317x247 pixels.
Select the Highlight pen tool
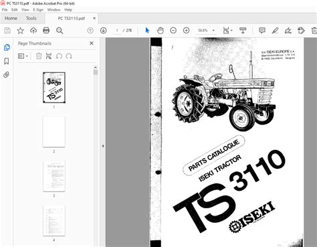275,30
